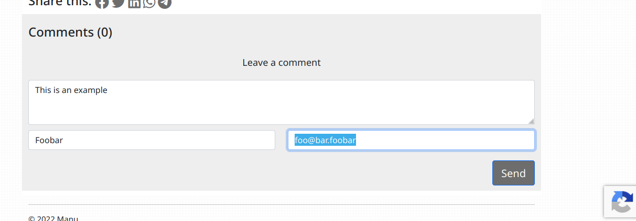Share this post on Twitter
The image size is (636, 221).
[x=118, y=3]
